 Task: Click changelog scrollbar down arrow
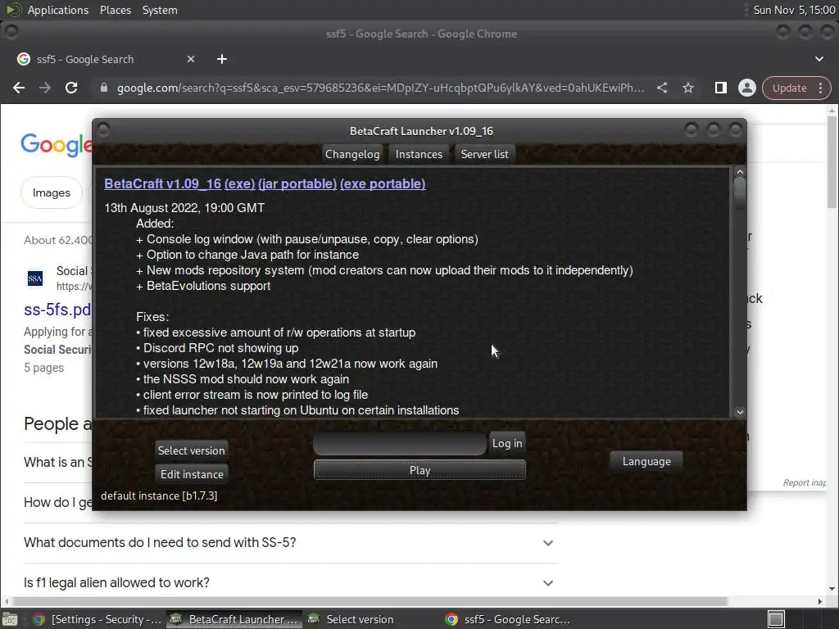740,412
